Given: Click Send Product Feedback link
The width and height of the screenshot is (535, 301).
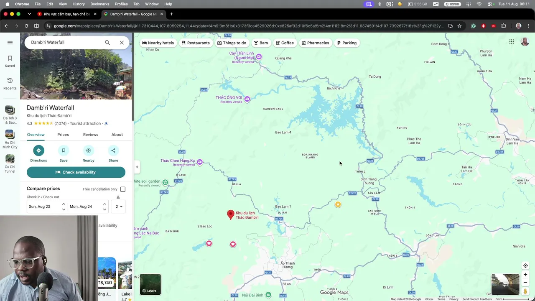Looking at the screenshot, I should 477,299.
